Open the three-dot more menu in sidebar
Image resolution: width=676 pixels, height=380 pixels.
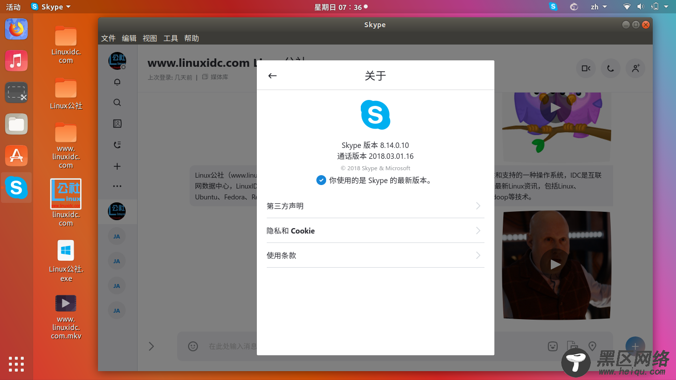(x=117, y=187)
